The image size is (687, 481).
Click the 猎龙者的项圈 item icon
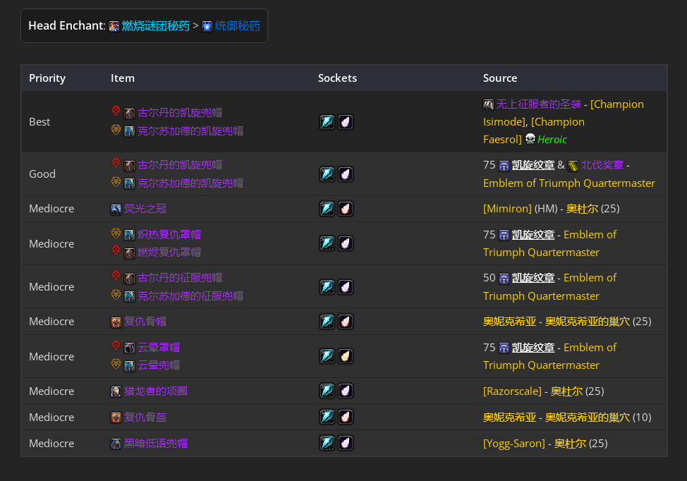tap(116, 391)
